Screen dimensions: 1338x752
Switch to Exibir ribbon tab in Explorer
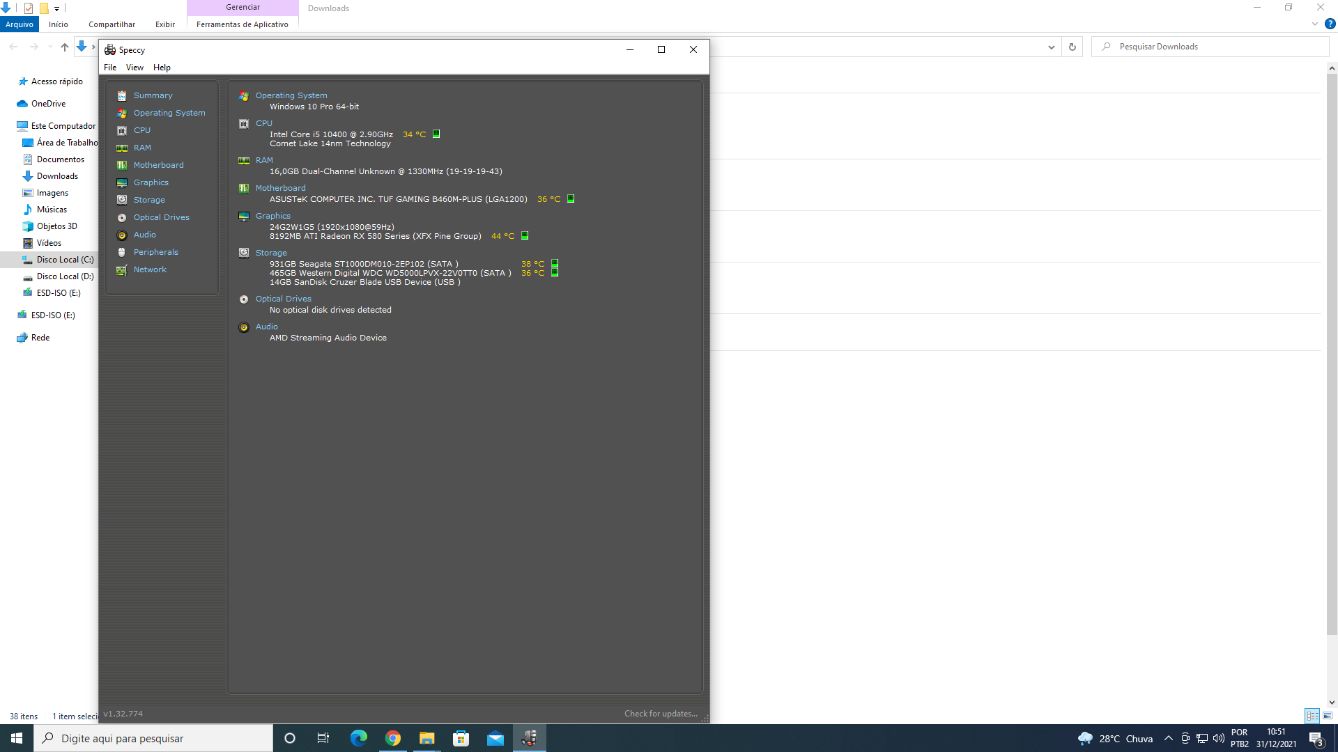[x=165, y=24]
